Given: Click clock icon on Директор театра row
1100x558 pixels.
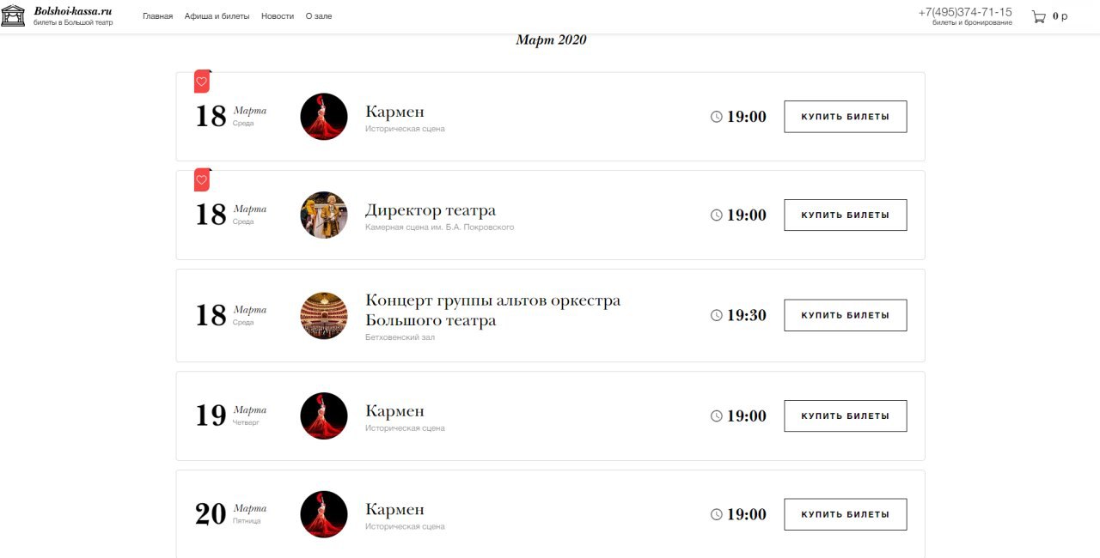Looking at the screenshot, I should tap(717, 215).
